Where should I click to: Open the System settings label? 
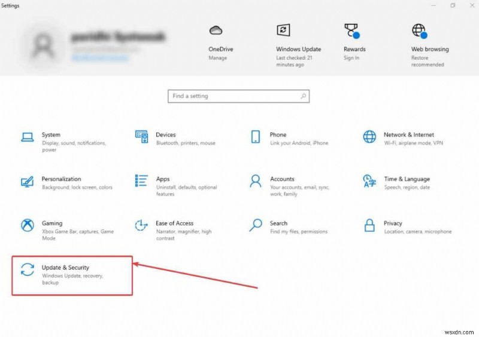(51, 134)
